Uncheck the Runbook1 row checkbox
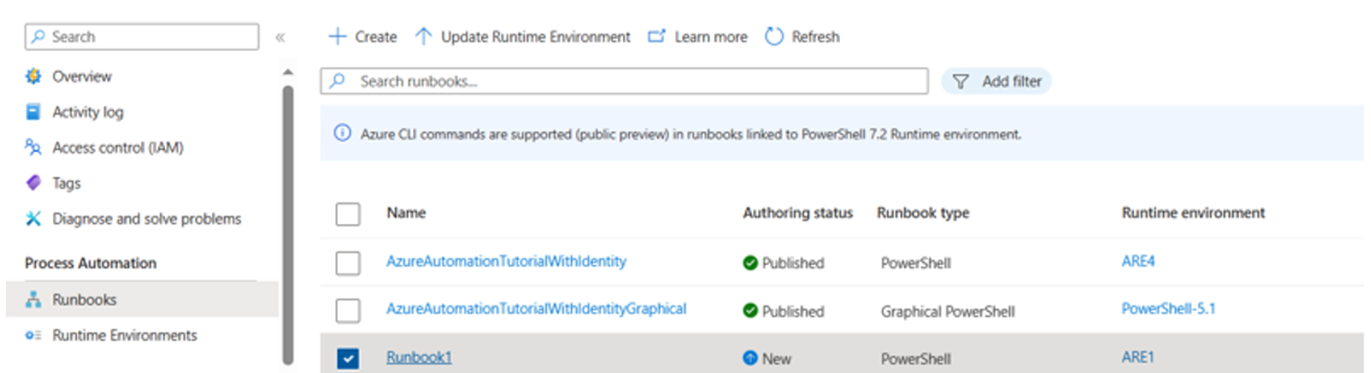Screen dimensions: 1371x373 click(348, 358)
